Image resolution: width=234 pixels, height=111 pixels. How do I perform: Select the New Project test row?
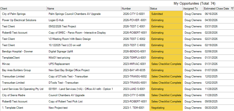(x=117, y=108)
